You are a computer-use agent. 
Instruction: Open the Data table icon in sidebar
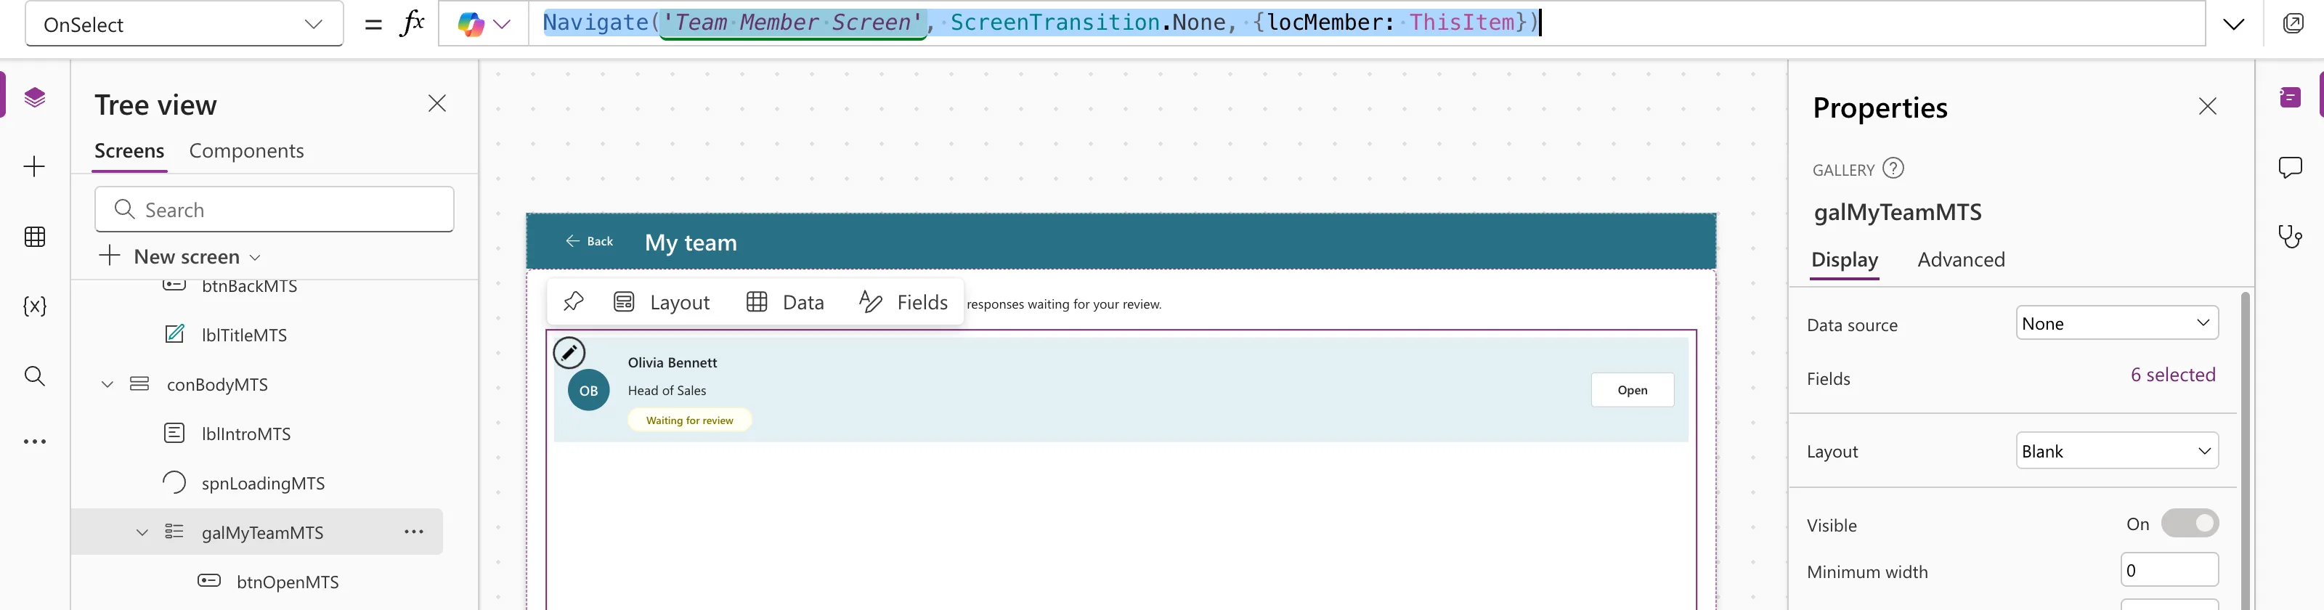pos(35,237)
